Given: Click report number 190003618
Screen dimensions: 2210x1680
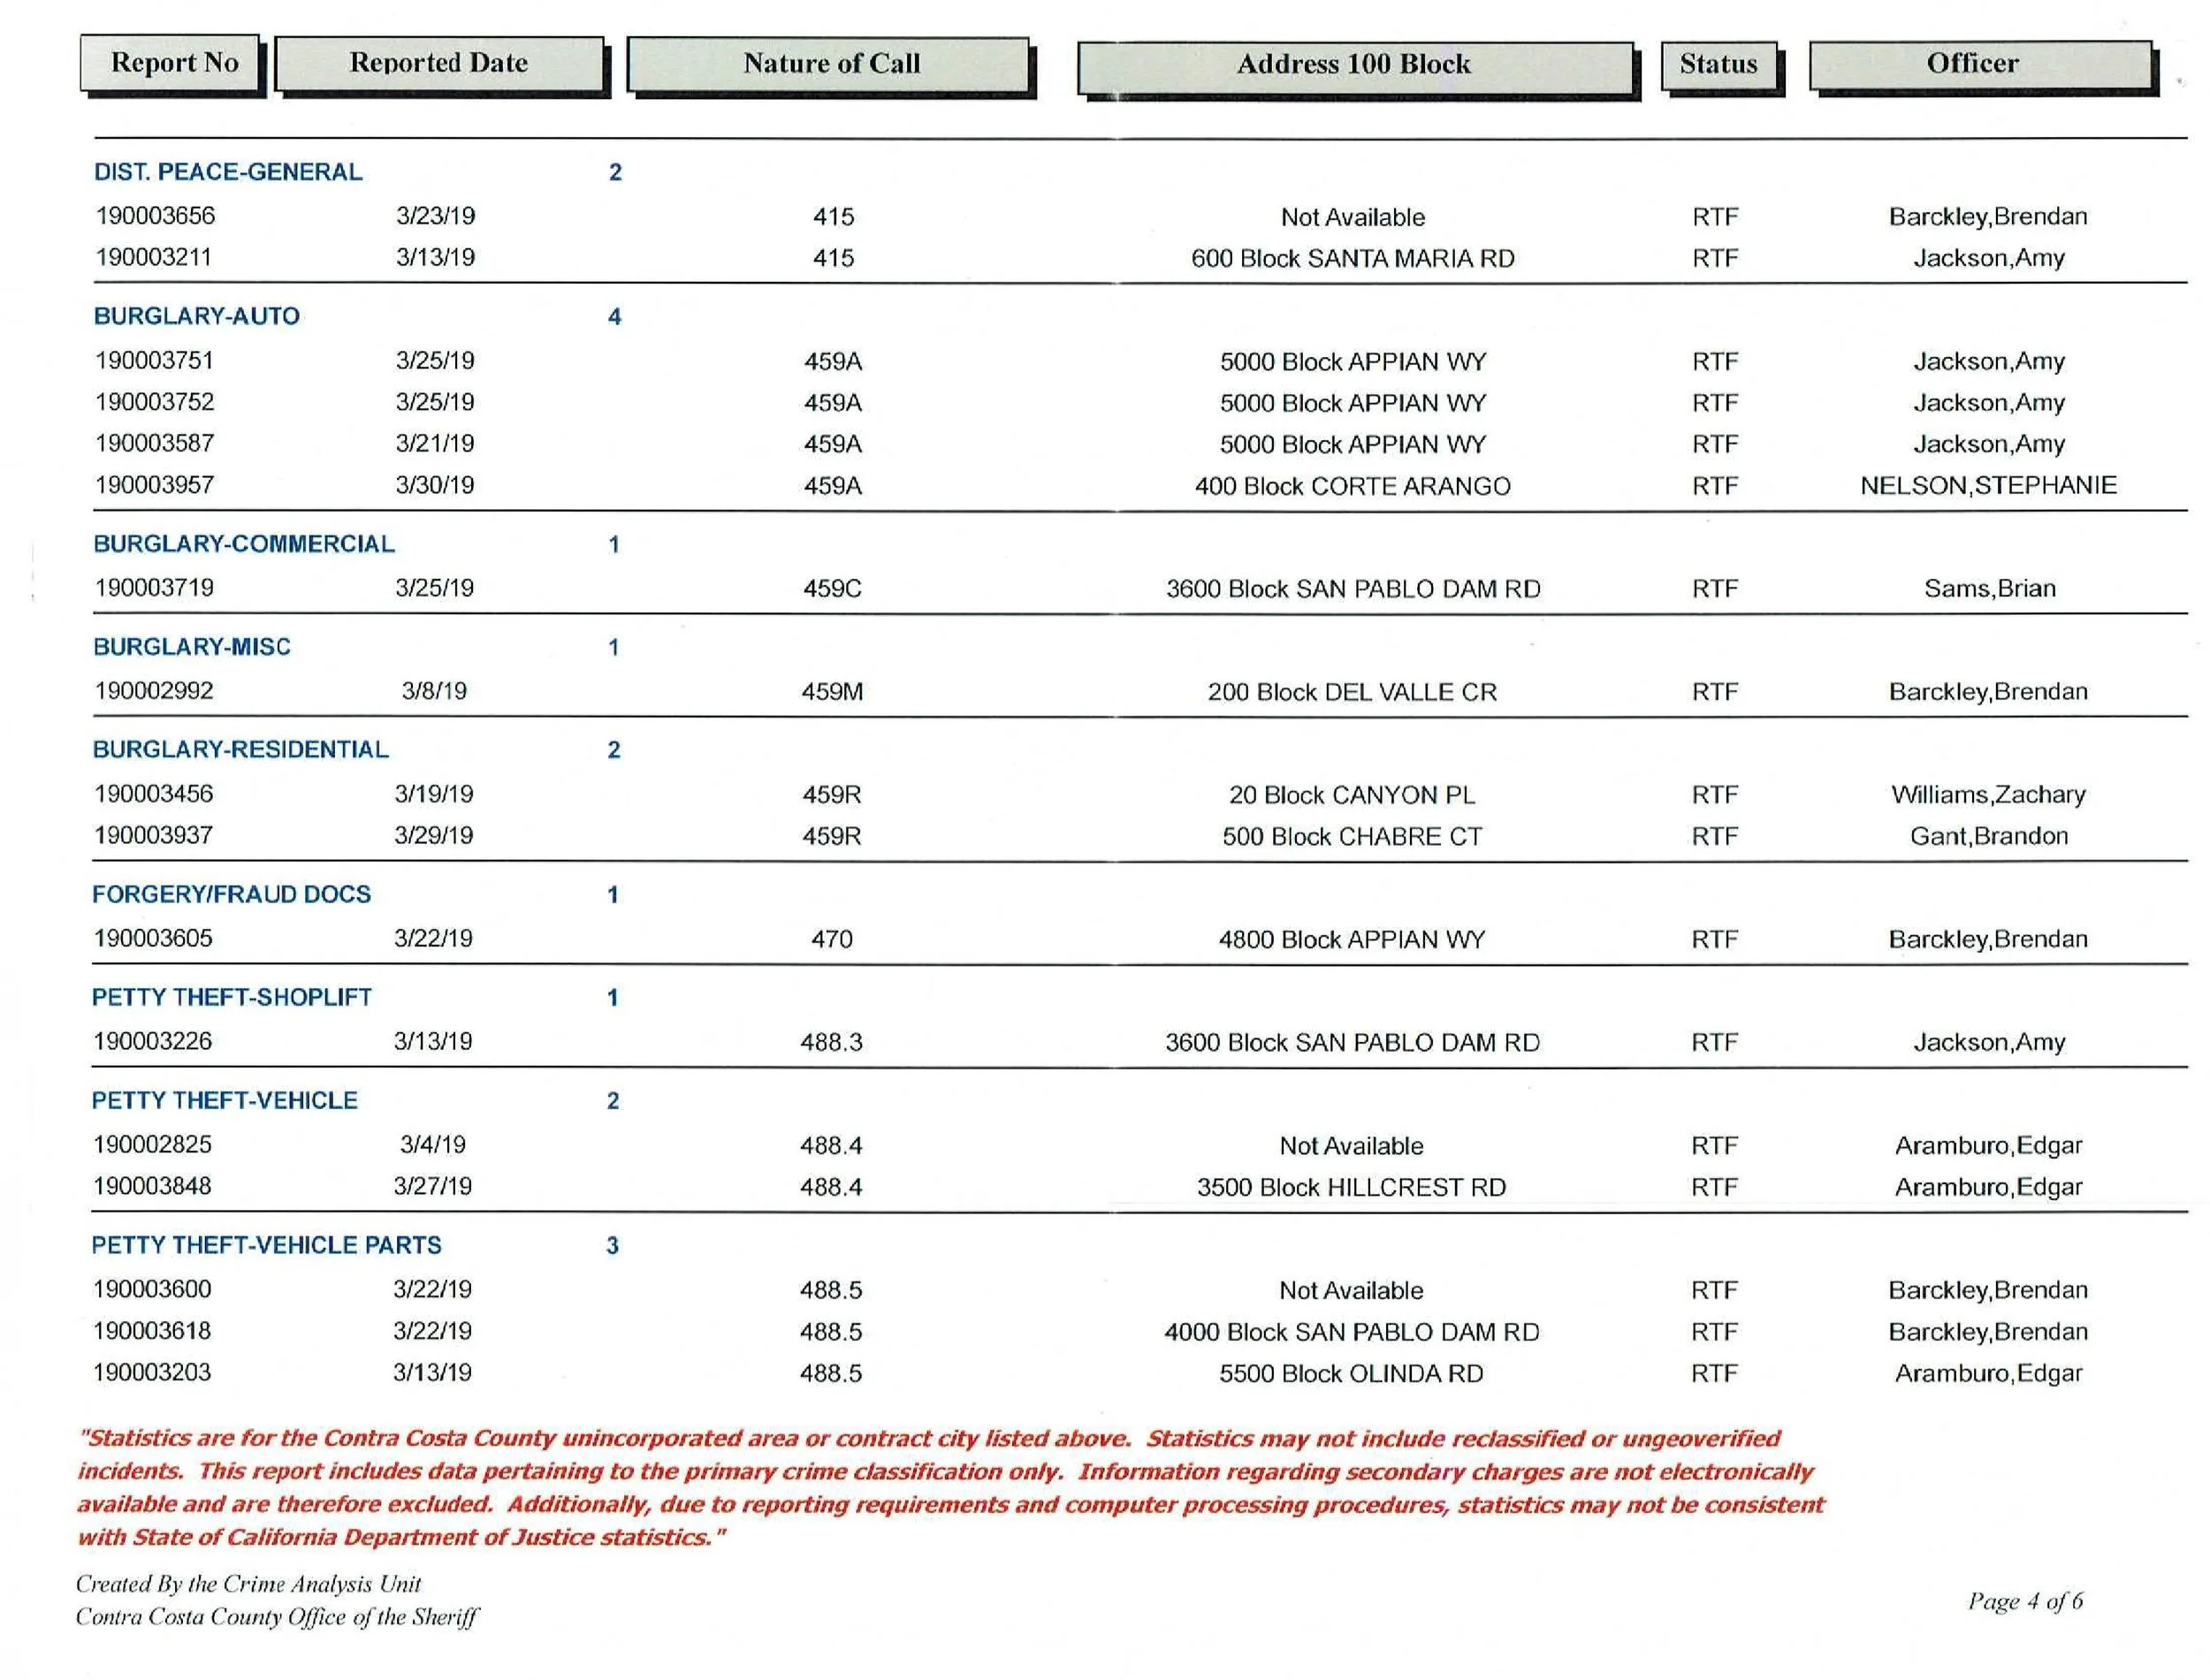Looking at the screenshot, I should click(152, 1332).
